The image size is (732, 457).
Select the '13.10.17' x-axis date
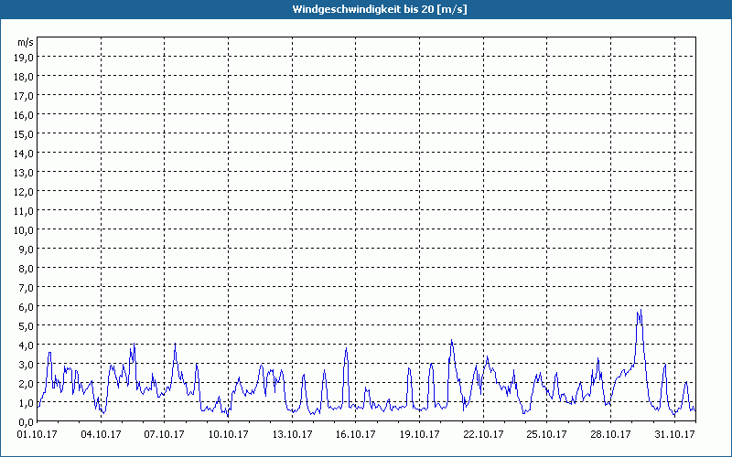click(x=292, y=435)
